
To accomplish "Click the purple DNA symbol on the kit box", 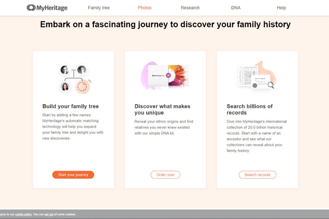I will (x=168, y=76).
